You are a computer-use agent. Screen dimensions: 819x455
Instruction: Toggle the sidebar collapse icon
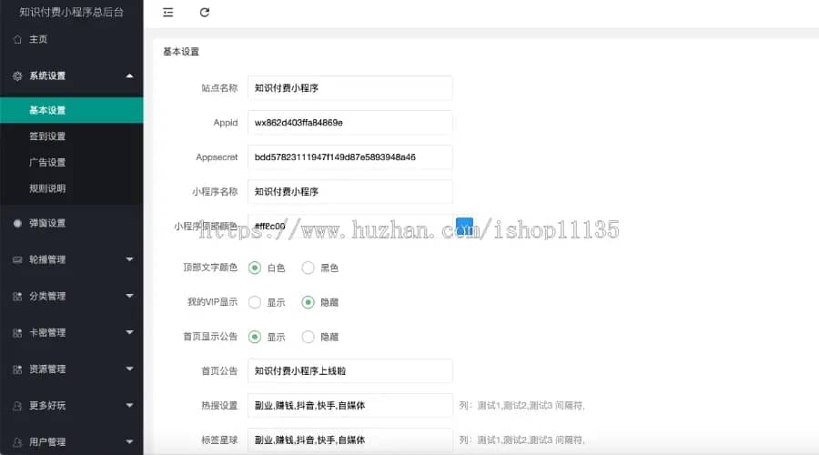(x=167, y=12)
